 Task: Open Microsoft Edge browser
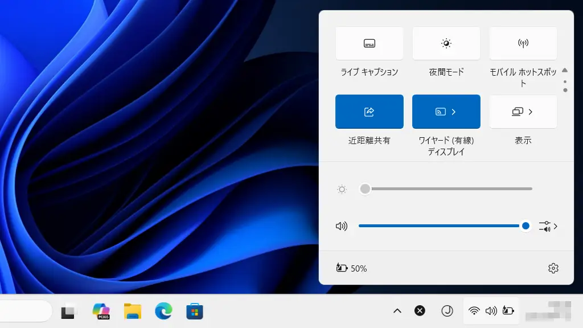[163, 311]
